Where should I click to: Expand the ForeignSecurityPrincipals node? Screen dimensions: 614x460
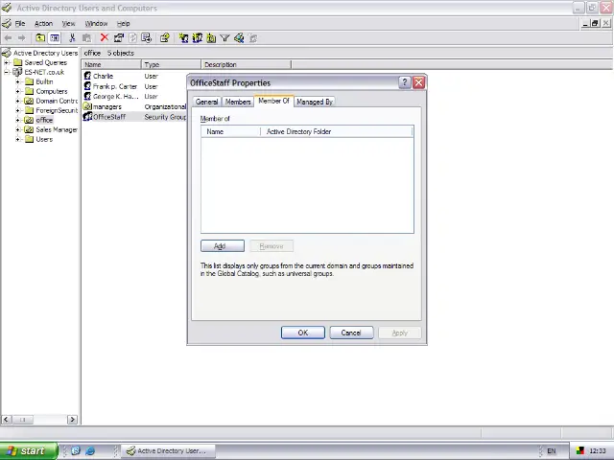tap(17, 110)
